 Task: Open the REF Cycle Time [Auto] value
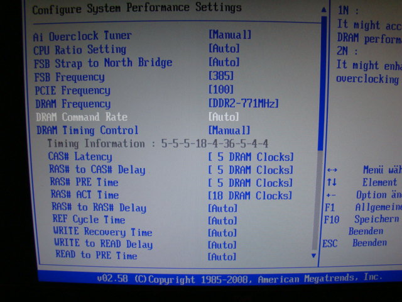222,221
